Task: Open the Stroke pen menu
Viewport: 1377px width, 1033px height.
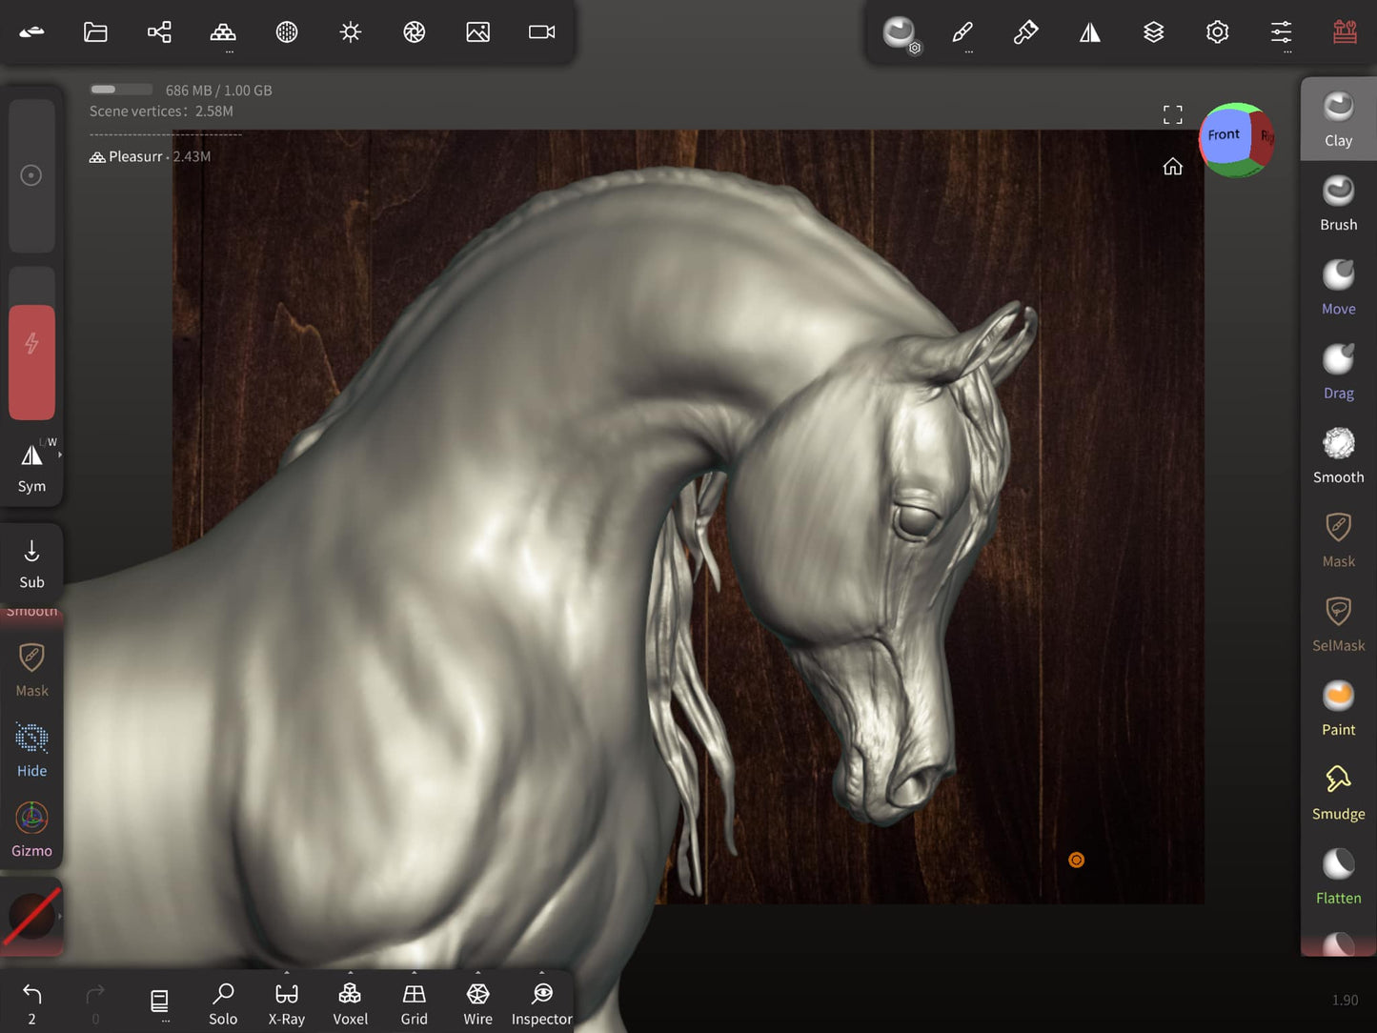Action: [x=962, y=32]
